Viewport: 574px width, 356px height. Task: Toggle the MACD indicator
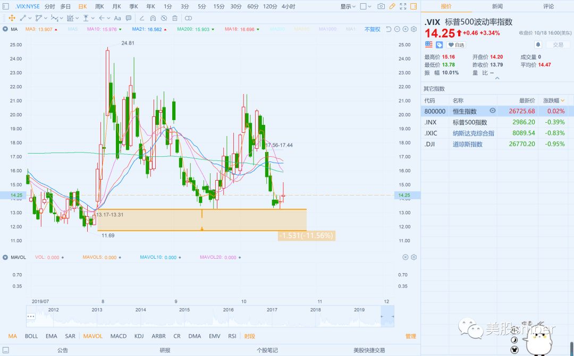[118, 336]
